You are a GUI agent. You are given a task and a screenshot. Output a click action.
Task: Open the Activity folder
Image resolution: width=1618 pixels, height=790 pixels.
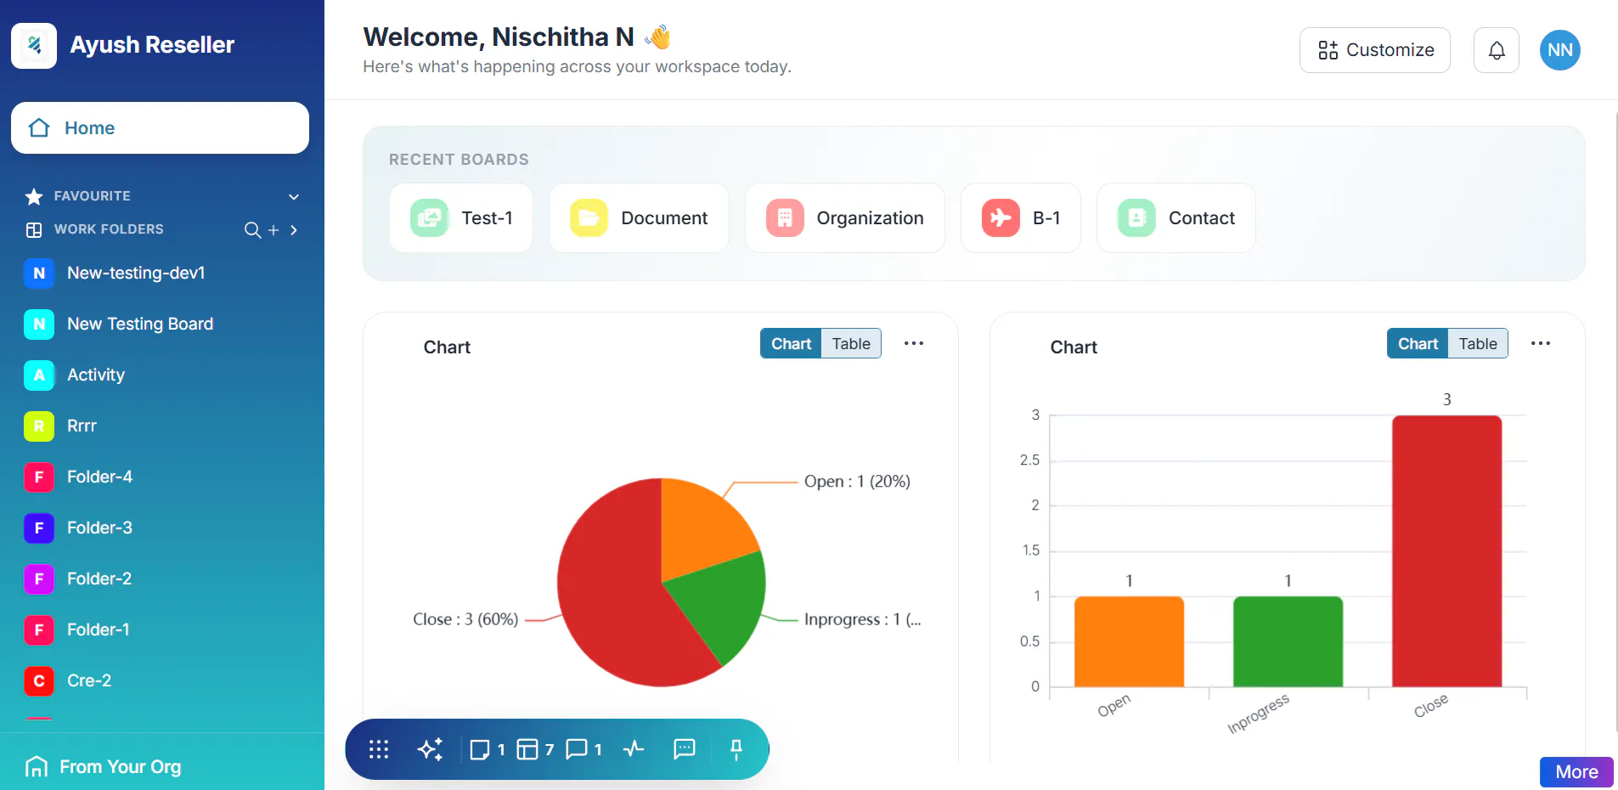(x=161, y=375)
